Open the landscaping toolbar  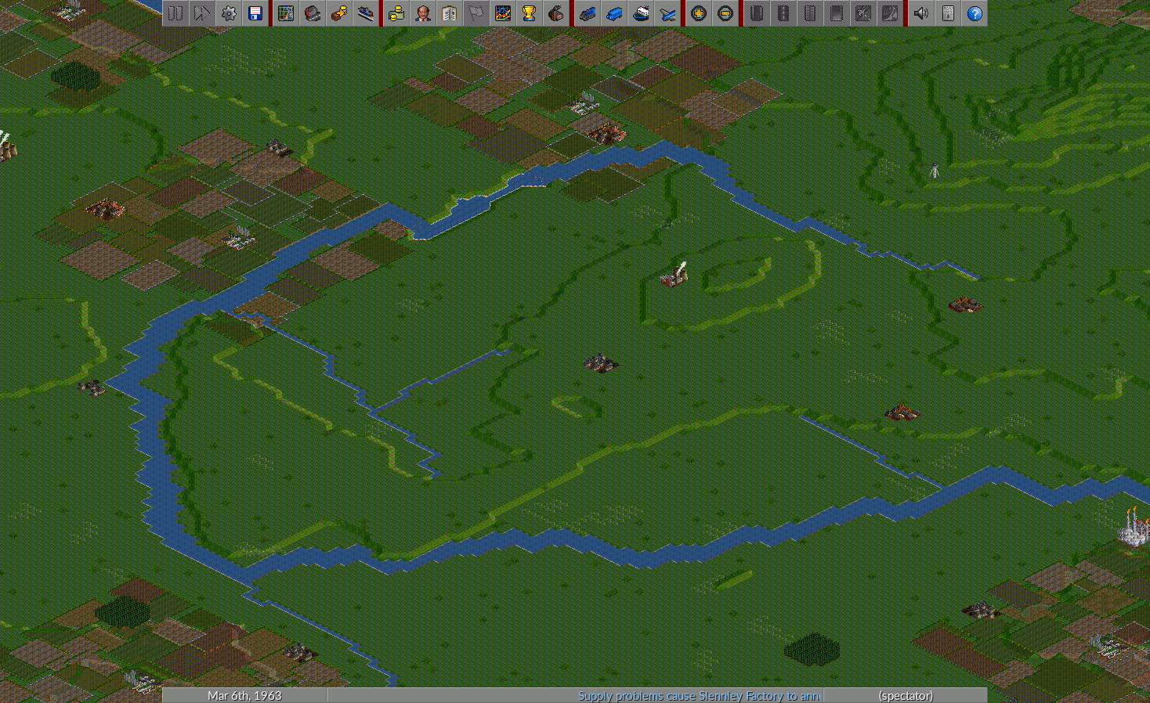pos(889,13)
